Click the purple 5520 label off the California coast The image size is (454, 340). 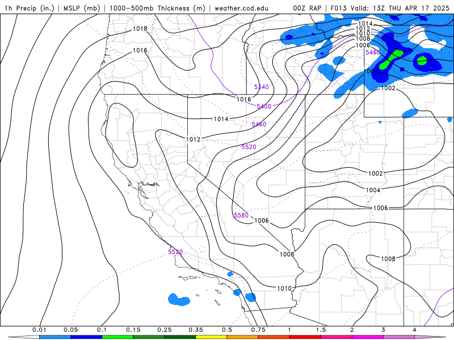click(175, 252)
